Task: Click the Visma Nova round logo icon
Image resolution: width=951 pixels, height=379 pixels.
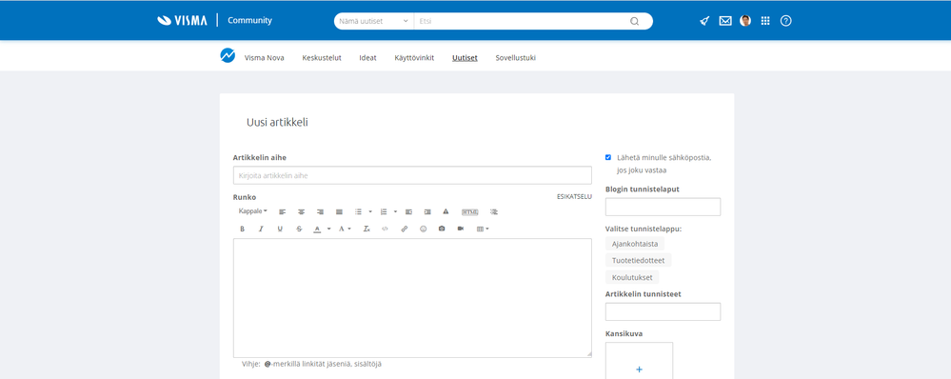Action: 228,56
